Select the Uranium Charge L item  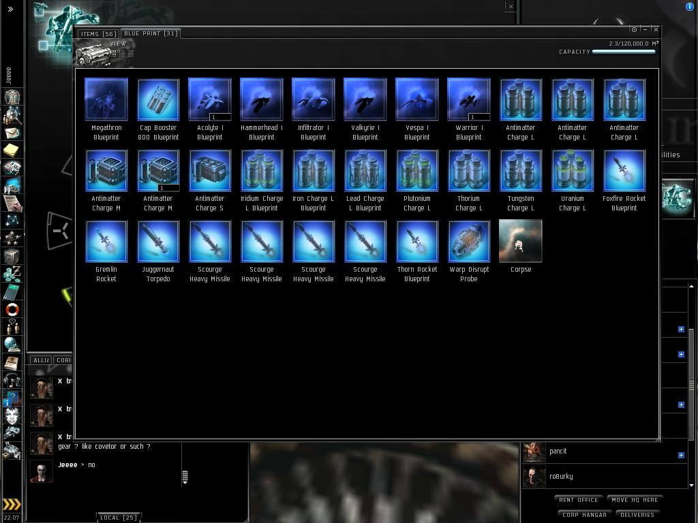coord(572,180)
